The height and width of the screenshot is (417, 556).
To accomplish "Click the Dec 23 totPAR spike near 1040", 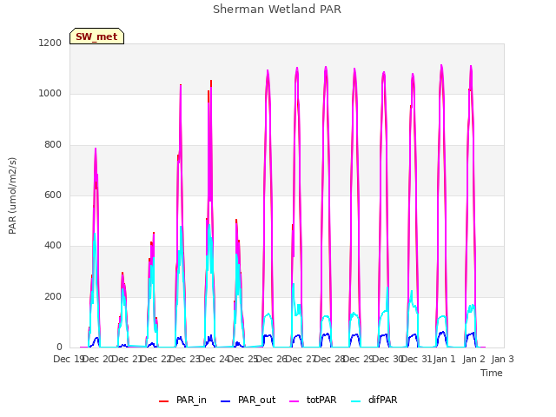I will (181, 85).
